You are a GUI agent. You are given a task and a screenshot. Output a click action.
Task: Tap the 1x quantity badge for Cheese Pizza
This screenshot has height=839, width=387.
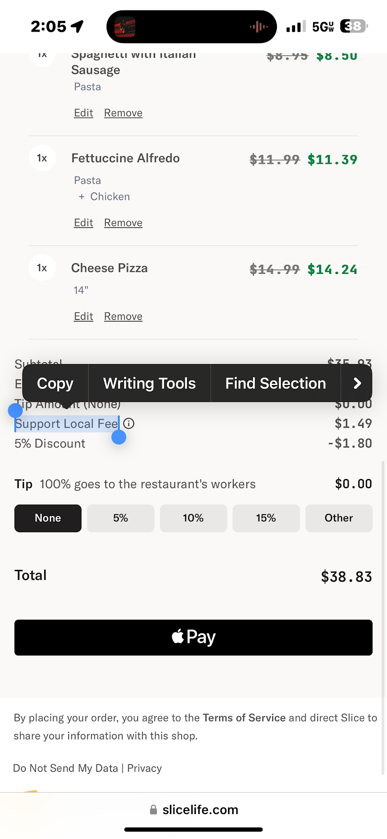tap(42, 268)
